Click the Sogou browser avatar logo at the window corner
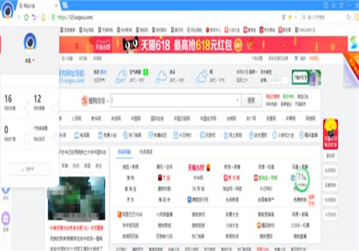The height and width of the screenshot is (251, 359). (8, 10)
